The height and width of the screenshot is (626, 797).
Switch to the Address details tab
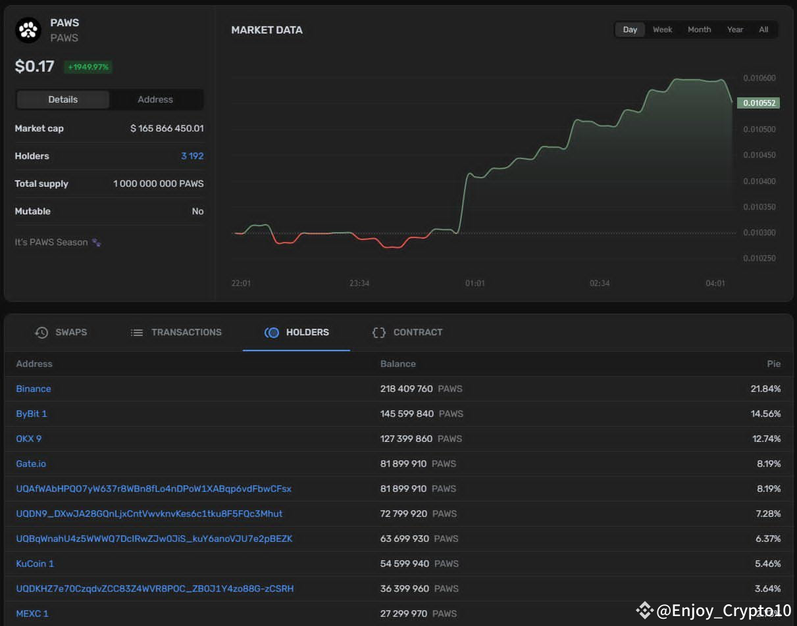[155, 100]
